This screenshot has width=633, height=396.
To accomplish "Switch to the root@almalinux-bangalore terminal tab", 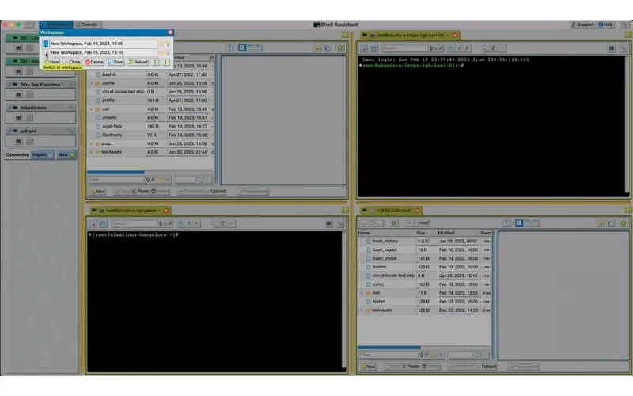I will [x=129, y=211].
